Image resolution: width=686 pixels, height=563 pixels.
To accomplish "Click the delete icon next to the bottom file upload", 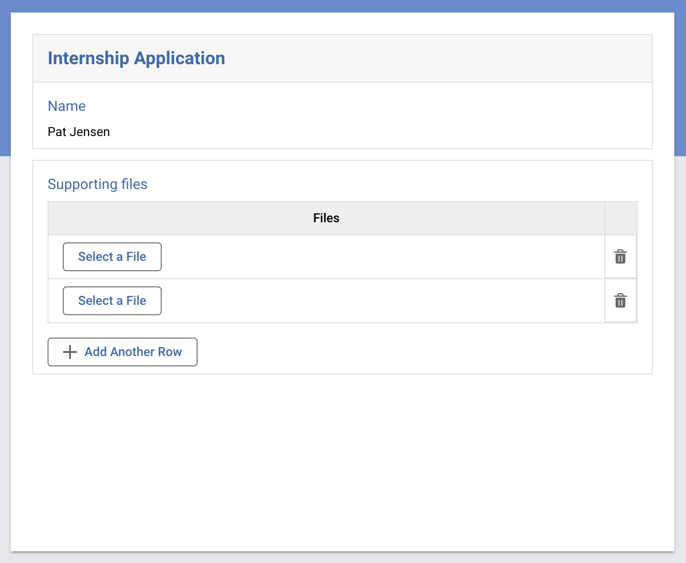I will (x=620, y=301).
